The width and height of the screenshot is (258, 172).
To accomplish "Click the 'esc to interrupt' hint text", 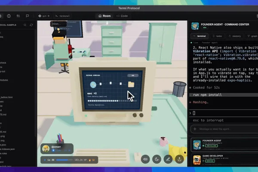I will [208, 120].
